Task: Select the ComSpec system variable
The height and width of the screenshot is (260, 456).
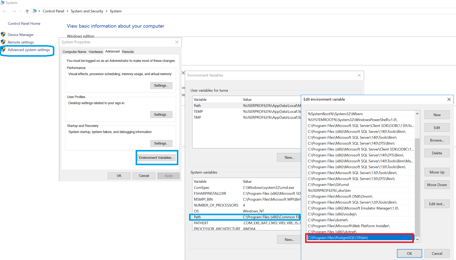Action: (247, 188)
